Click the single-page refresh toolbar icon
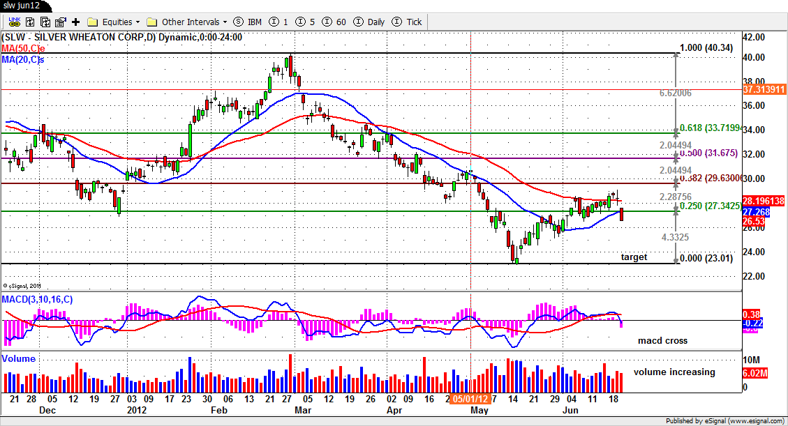Image resolution: width=788 pixels, height=426 pixels. tap(30, 22)
